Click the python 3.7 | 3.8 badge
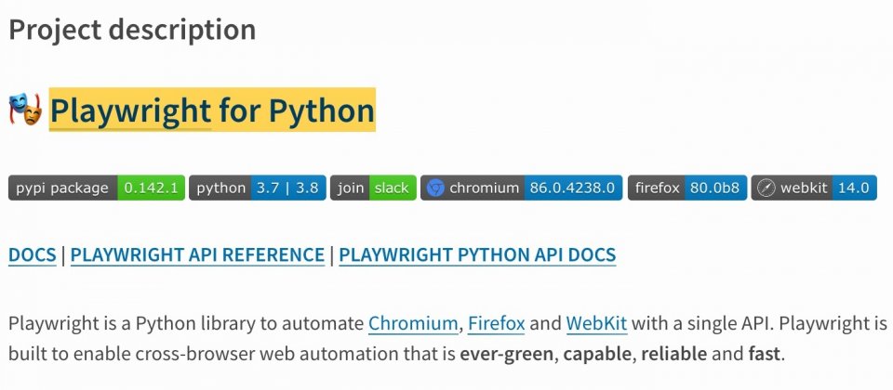Image resolution: width=893 pixels, height=390 pixels. pos(258,188)
